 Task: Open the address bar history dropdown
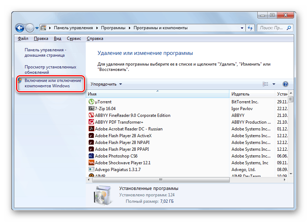click(242, 28)
